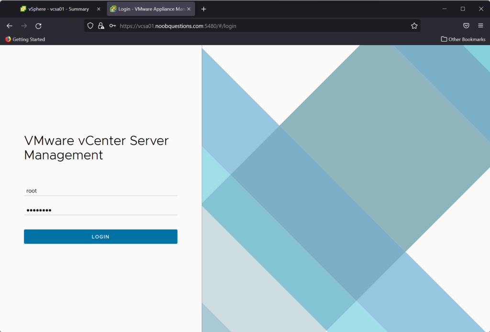Screen dimensions: 490x332
Task: Click the browser Forward arrow
Action: point(24,26)
